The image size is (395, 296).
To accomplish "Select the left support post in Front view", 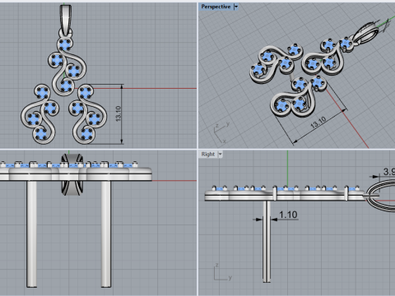I will click(32, 234).
